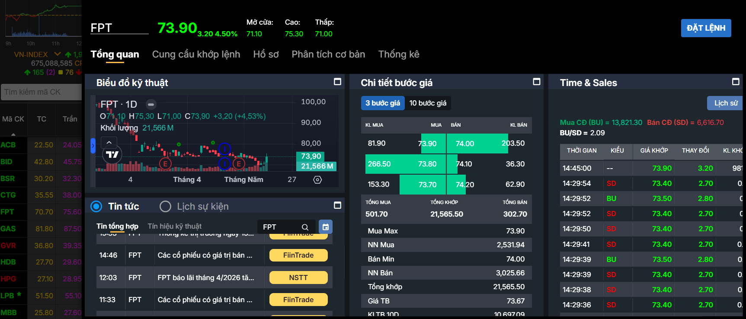Screen dimensions: 746x319
Task: Click the star next to LPB
Action: (x=19, y=294)
